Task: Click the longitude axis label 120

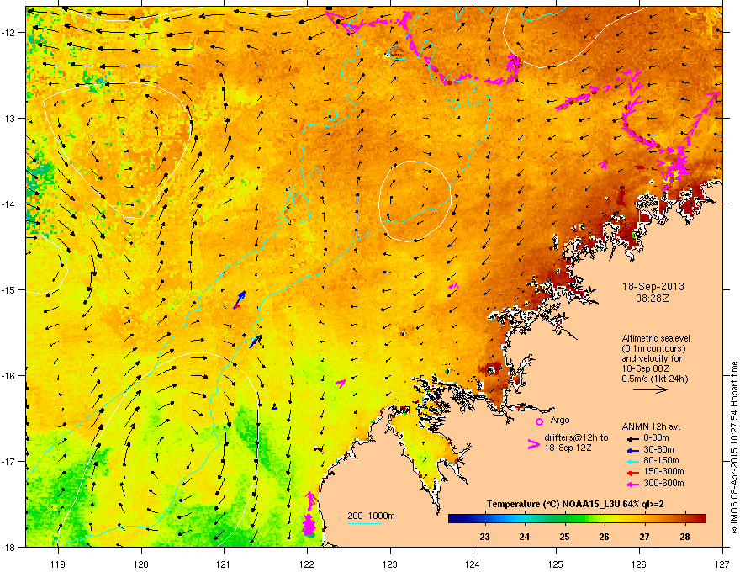Action: [141, 564]
